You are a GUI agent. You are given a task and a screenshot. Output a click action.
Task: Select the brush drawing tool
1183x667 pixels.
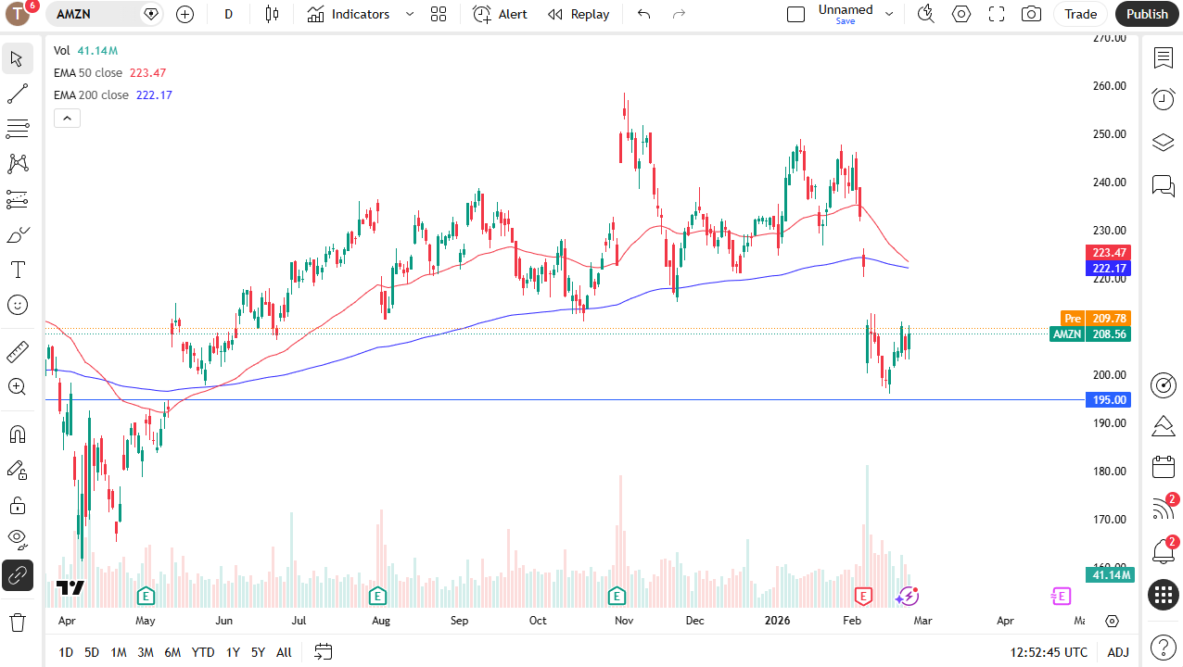tap(17, 234)
